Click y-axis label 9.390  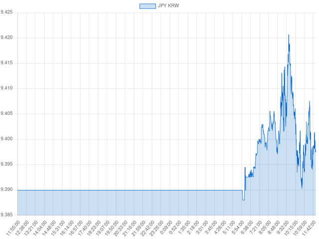click(x=6, y=190)
